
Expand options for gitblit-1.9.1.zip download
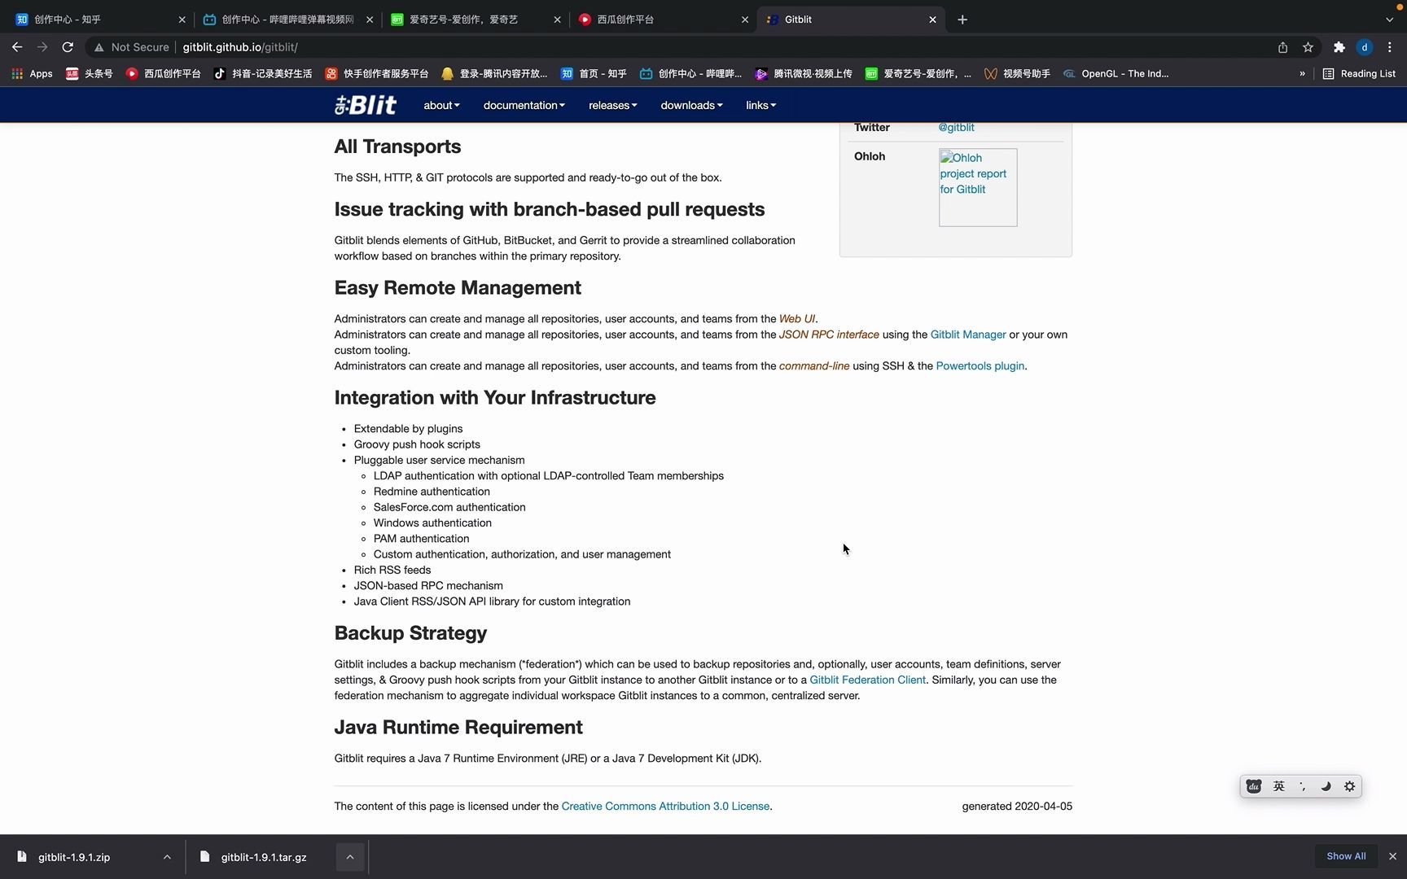[x=167, y=857]
